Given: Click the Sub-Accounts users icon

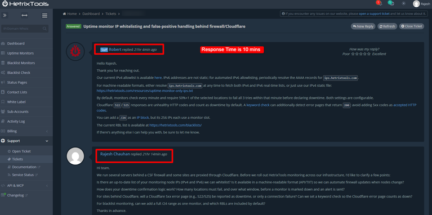Looking at the screenshot, I should pyautogui.click(x=3, y=112).
